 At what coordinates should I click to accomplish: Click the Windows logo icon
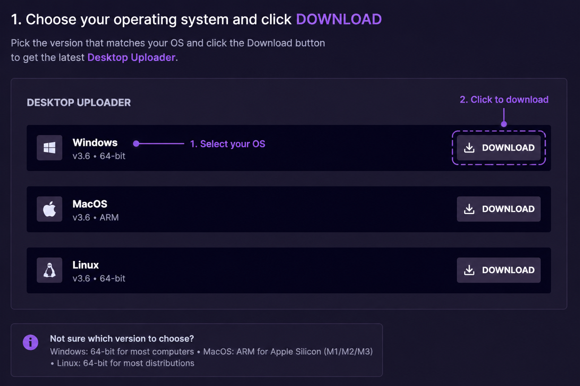(49, 148)
